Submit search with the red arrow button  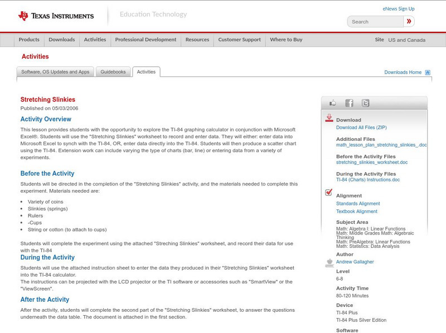(409, 21)
